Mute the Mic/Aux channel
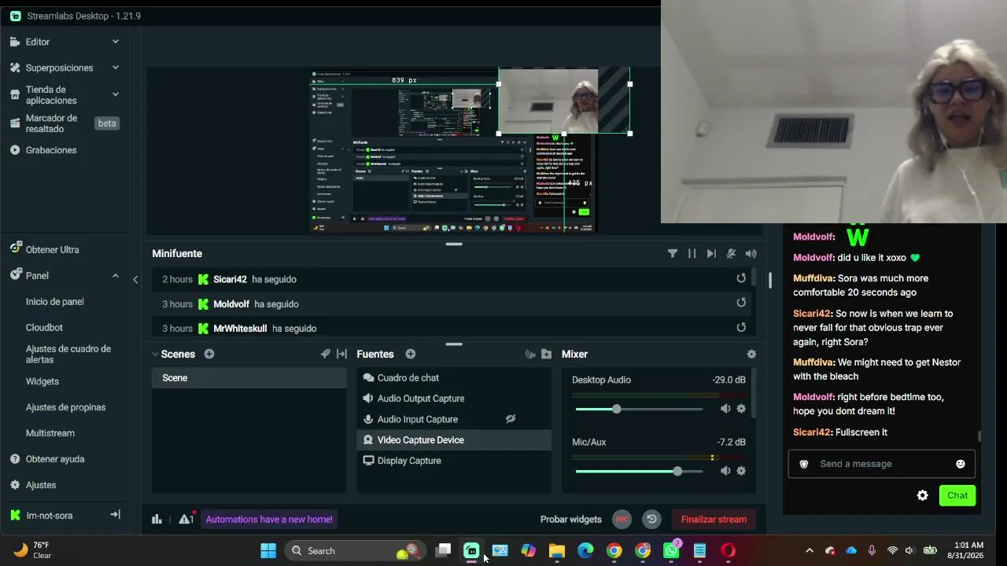 [725, 471]
